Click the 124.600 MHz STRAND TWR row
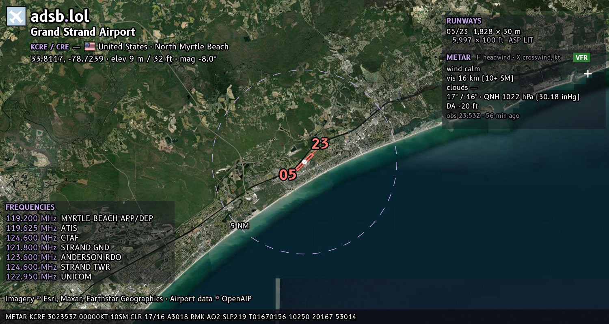 pos(58,267)
